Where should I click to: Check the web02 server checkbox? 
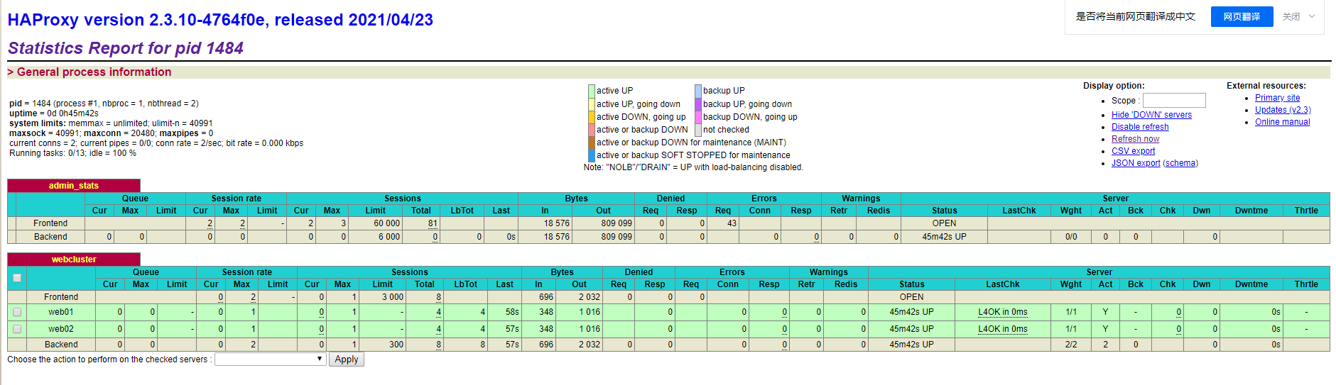[17, 329]
